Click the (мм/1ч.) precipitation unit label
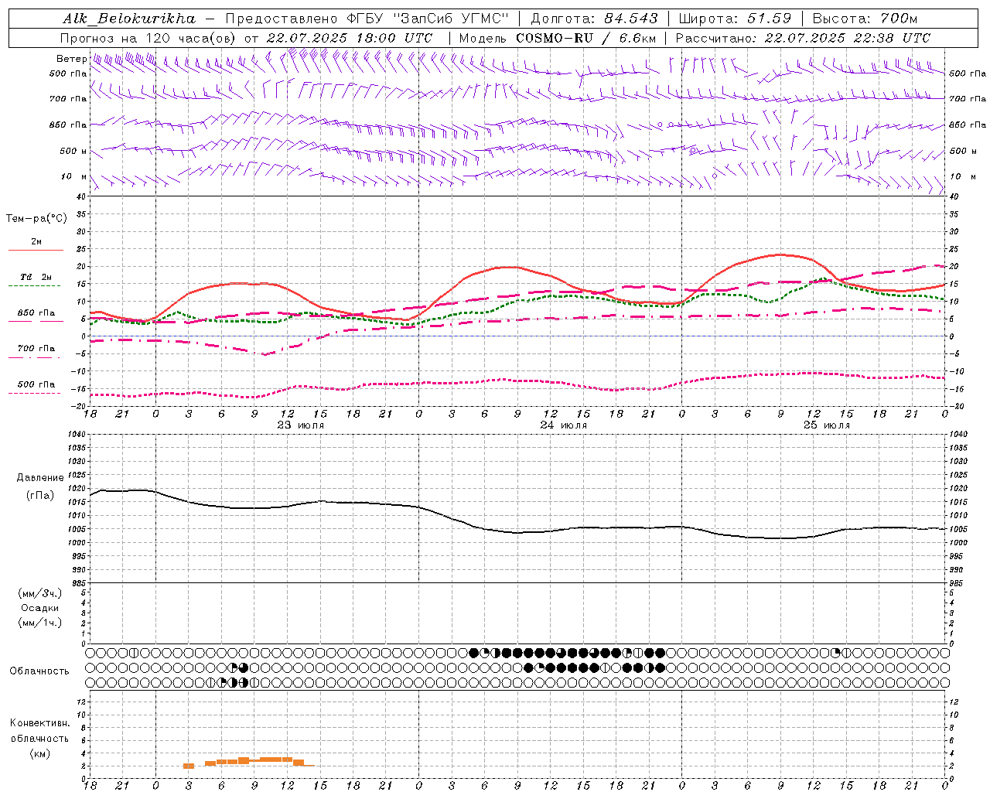The height and width of the screenshot is (792, 990). click(x=40, y=623)
